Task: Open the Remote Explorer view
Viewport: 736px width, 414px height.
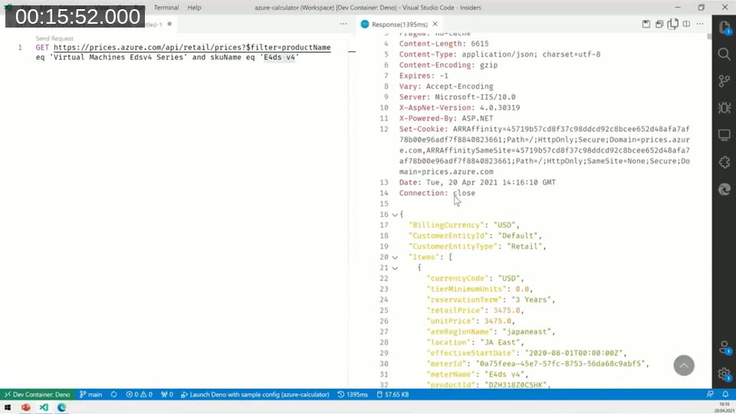Action: click(x=724, y=135)
